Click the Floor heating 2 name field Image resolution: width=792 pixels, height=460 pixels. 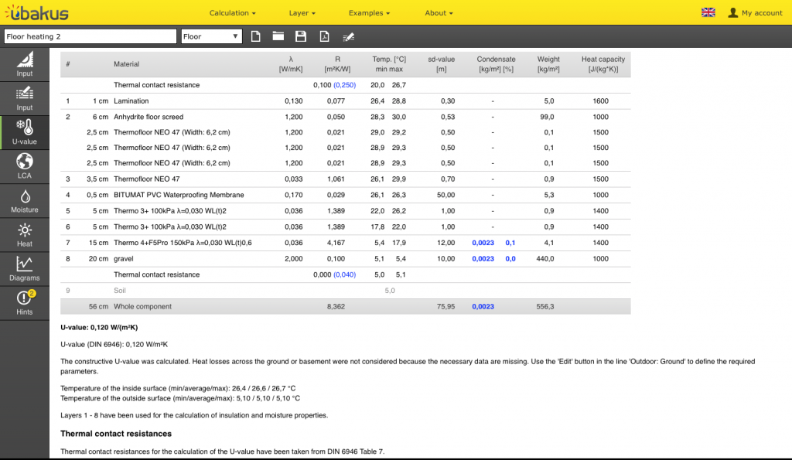tap(90, 36)
